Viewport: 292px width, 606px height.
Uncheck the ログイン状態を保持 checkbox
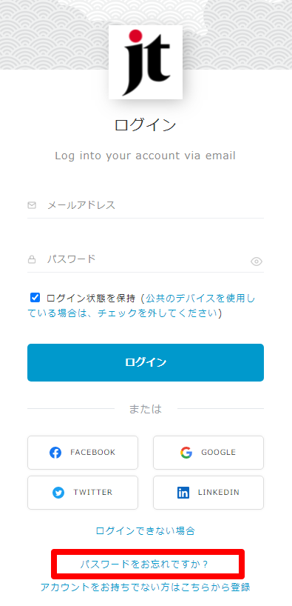(x=35, y=298)
